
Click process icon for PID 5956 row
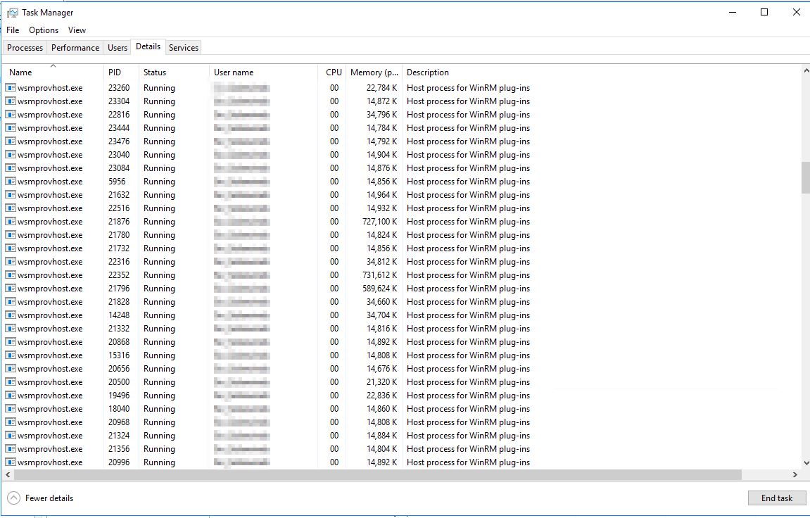coord(11,182)
